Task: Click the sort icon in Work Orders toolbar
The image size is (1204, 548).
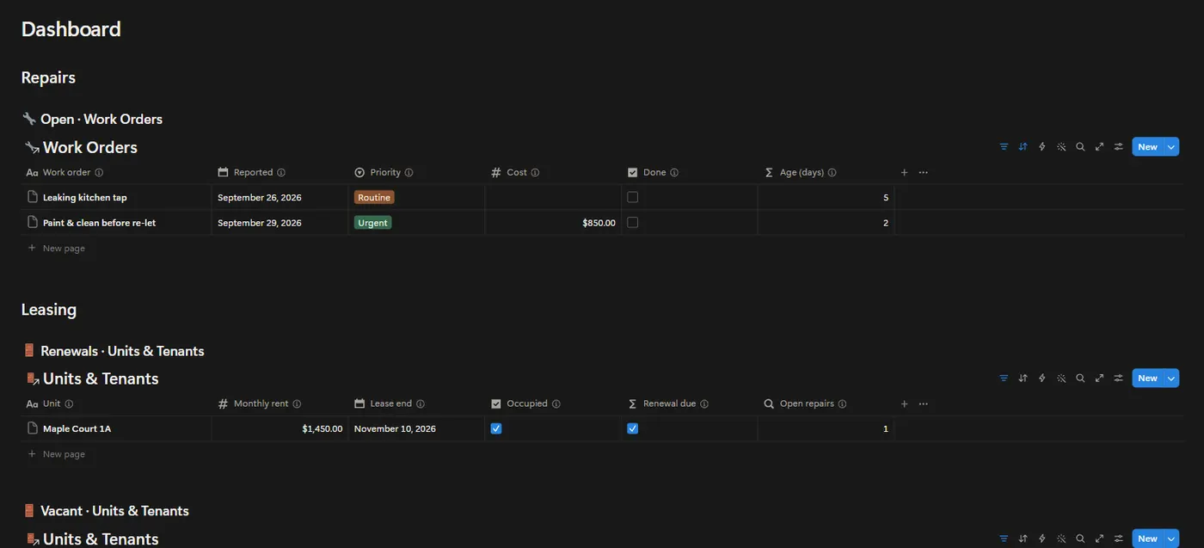Action: tap(1023, 147)
